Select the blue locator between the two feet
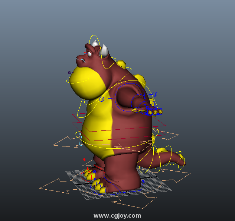The image size is (235, 221). point(94,172)
